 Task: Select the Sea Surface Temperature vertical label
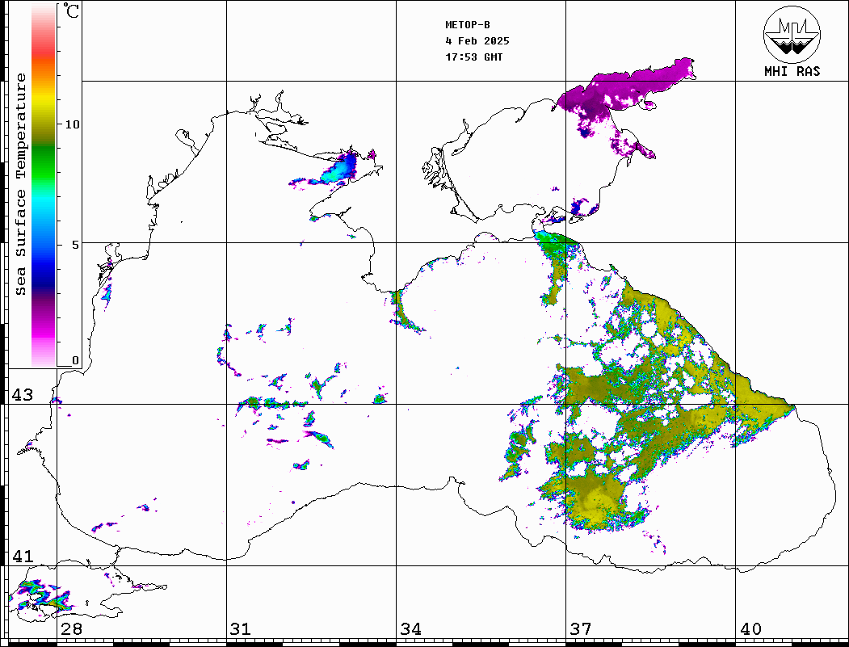21,184
